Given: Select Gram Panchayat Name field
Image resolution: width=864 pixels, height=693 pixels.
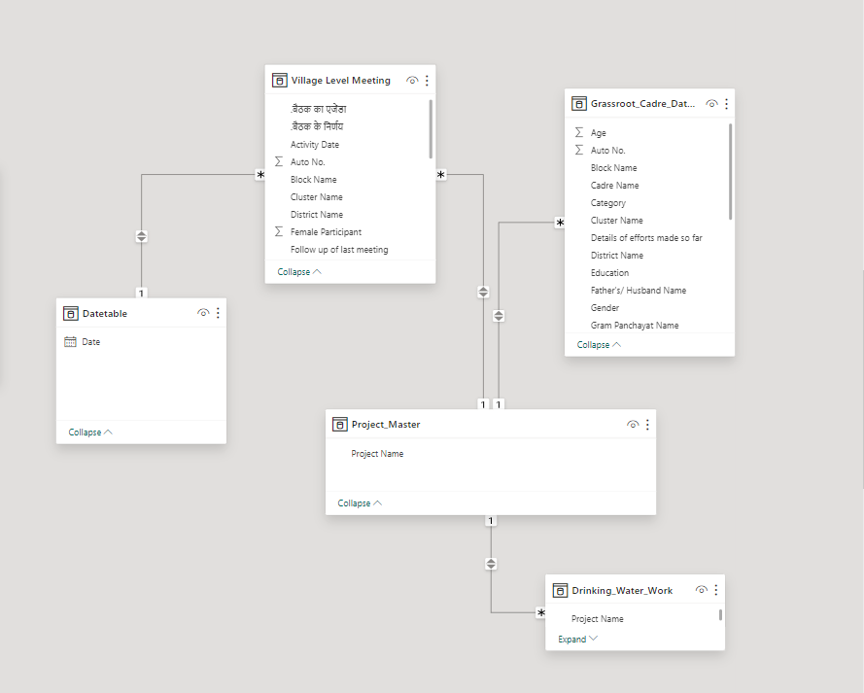Looking at the screenshot, I should click(x=635, y=325).
